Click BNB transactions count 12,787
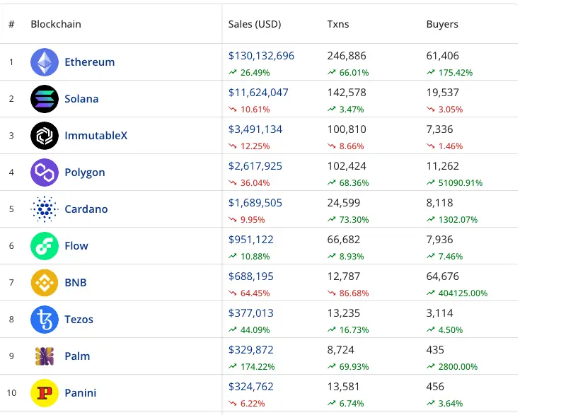Viewport: 578px width, 415px height. point(344,276)
